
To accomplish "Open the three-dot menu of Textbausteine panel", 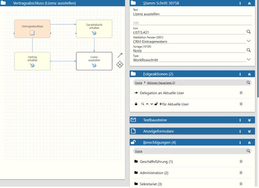I will click(x=240, y=120).
